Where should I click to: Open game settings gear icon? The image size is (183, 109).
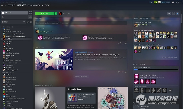click(x=169, y=14)
